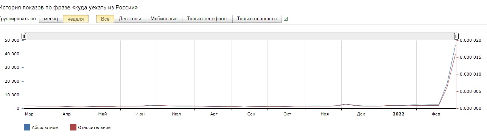Switch to Мобильные device filter
Viewport: 487px width, 138px height.
click(x=164, y=19)
